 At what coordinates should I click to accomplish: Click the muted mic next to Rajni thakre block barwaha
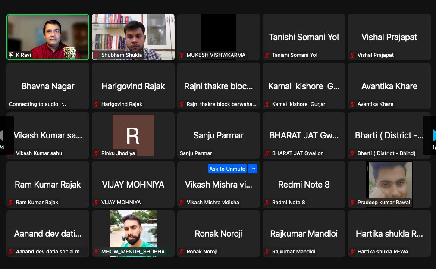tap(182, 104)
